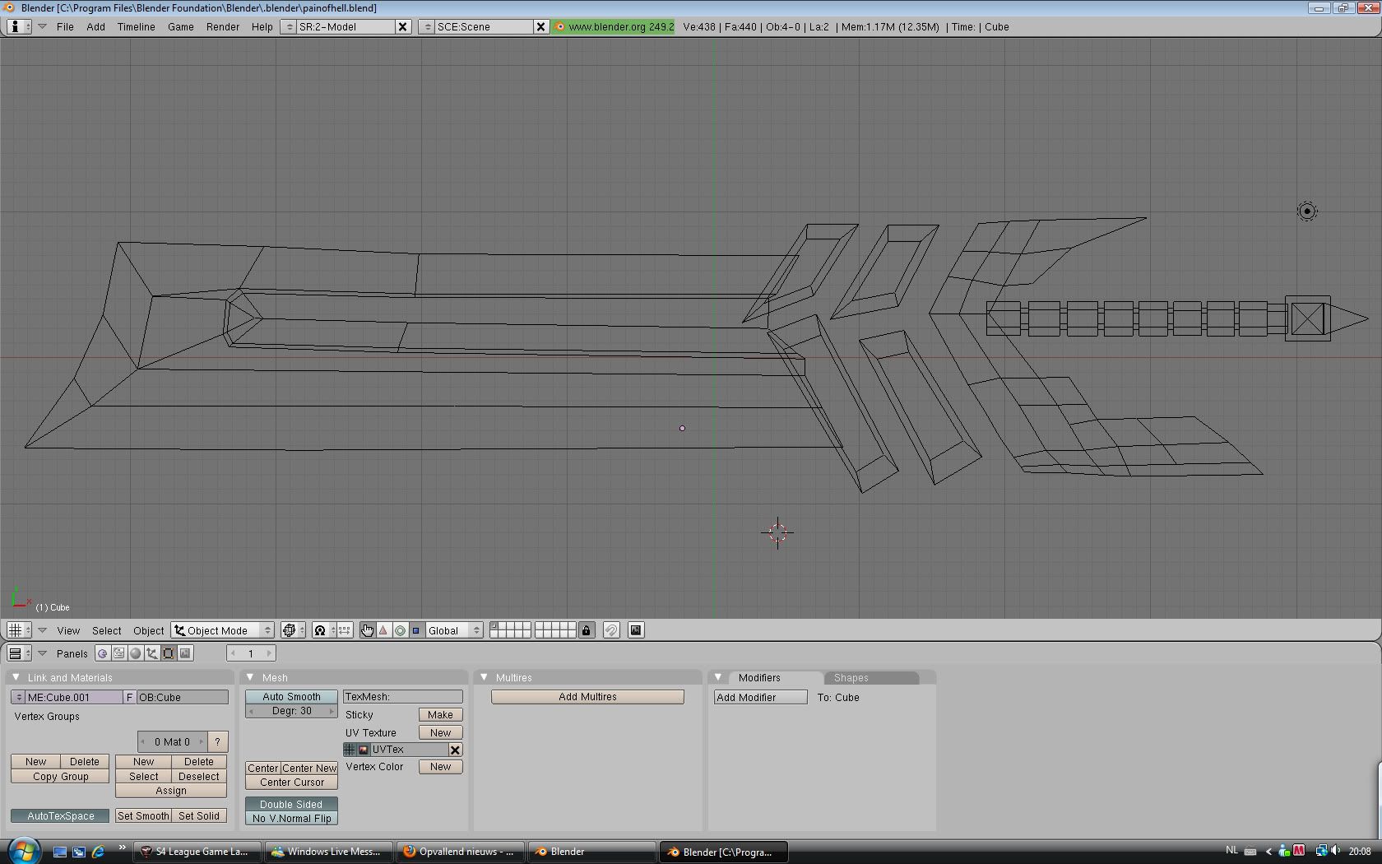Disable the Double Sided toggle
The width and height of the screenshot is (1382, 864).
pyautogui.click(x=291, y=804)
